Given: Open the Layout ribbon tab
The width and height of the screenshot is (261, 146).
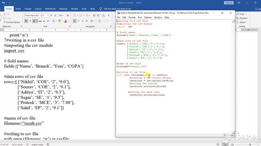Looking at the screenshot, I should click(38, 9).
